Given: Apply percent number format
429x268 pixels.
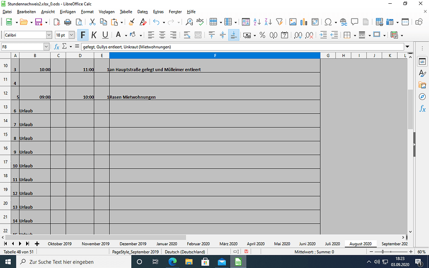Looking at the screenshot, I should pyautogui.click(x=262, y=35).
